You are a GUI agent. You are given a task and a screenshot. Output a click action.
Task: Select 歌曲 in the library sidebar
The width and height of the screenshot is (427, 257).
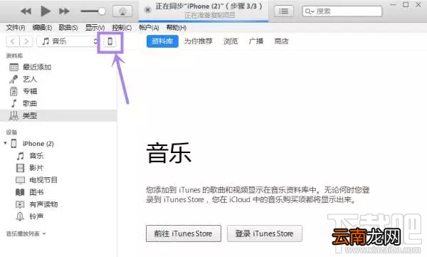[58, 103]
